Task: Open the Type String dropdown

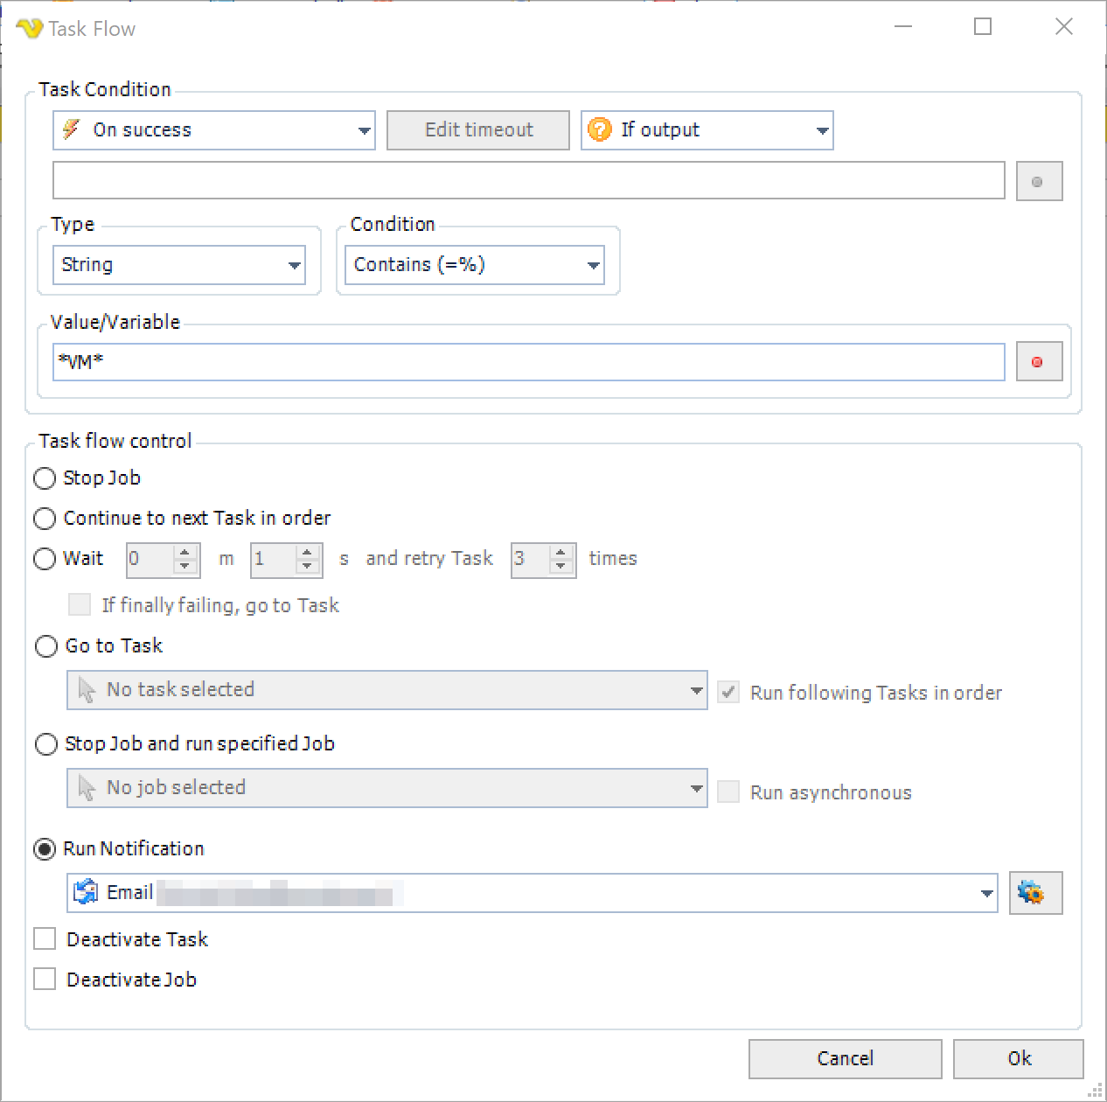Action: [295, 265]
